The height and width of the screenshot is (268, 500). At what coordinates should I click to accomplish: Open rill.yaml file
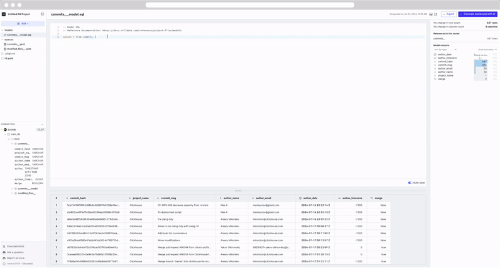click(8, 58)
